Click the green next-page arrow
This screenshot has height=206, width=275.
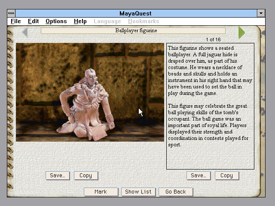pyautogui.click(x=241, y=32)
